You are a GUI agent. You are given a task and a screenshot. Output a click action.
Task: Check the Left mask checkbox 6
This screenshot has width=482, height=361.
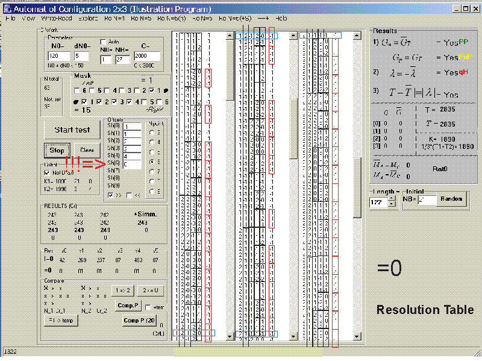pos(77,90)
